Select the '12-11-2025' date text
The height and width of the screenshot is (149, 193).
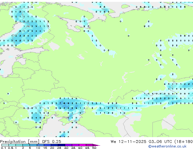(132, 142)
